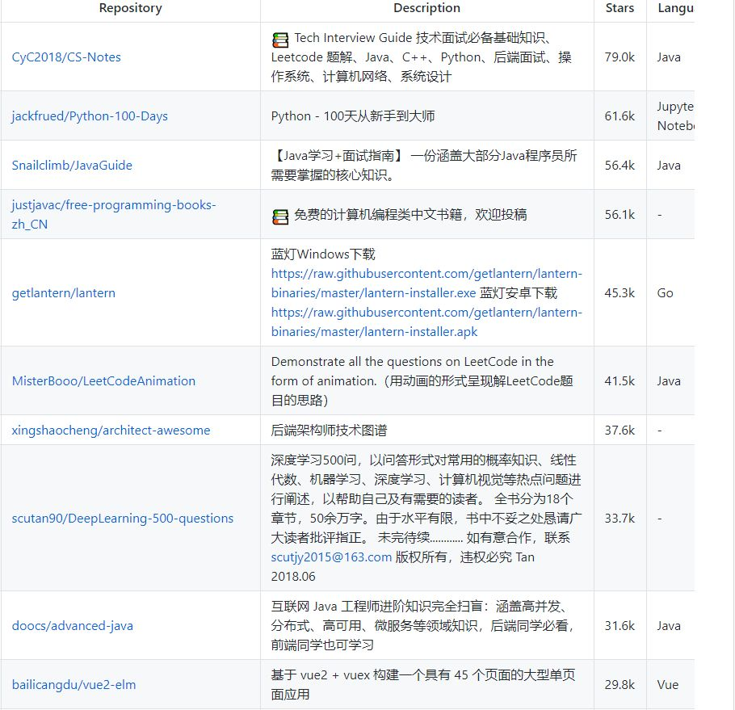Click the Stars column header
Viewport: 735px width, 710px height.
pos(619,8)
